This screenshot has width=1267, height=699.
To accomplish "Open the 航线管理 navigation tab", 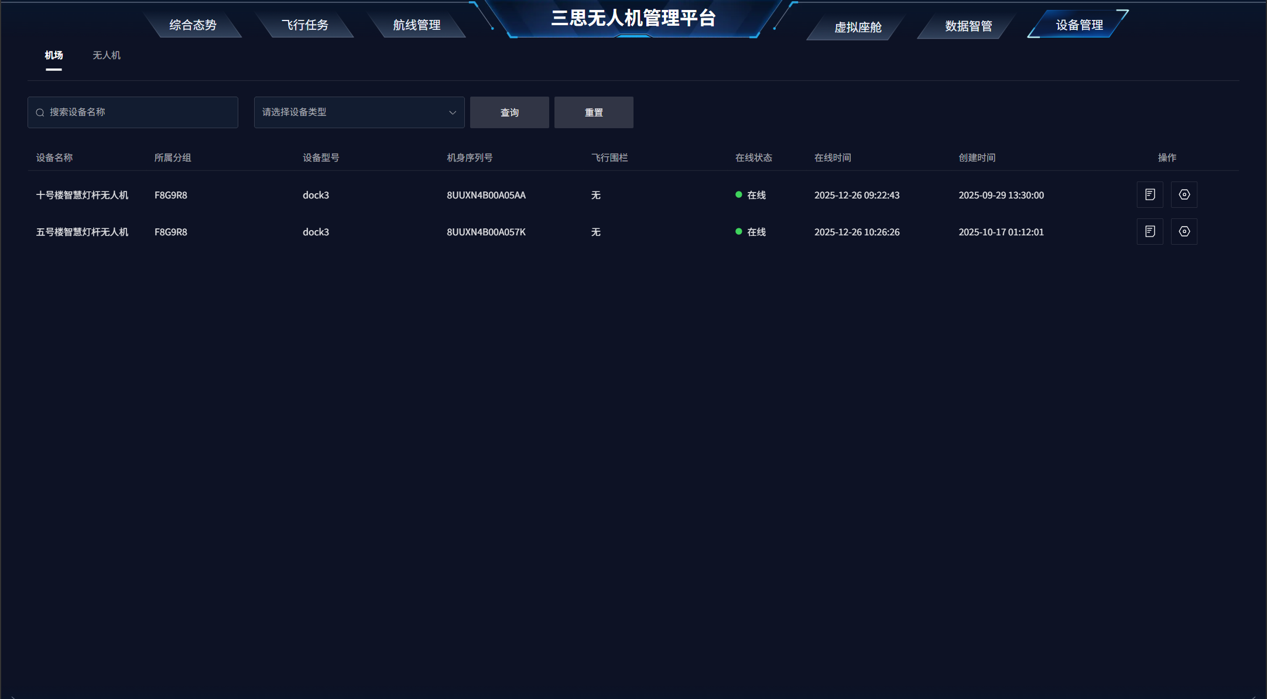I will [416, 25].
